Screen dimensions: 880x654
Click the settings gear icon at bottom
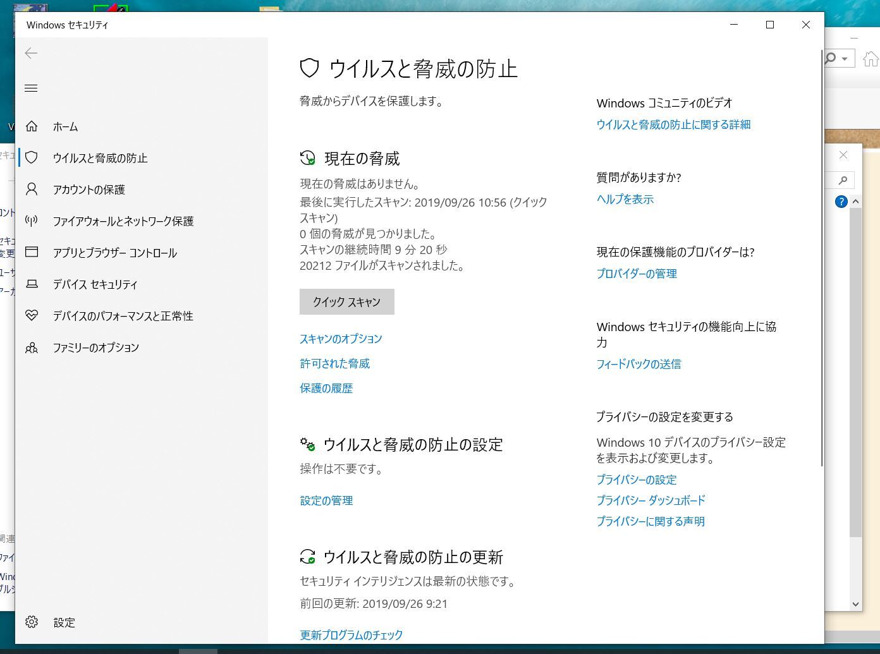click(x=32, y=622)
